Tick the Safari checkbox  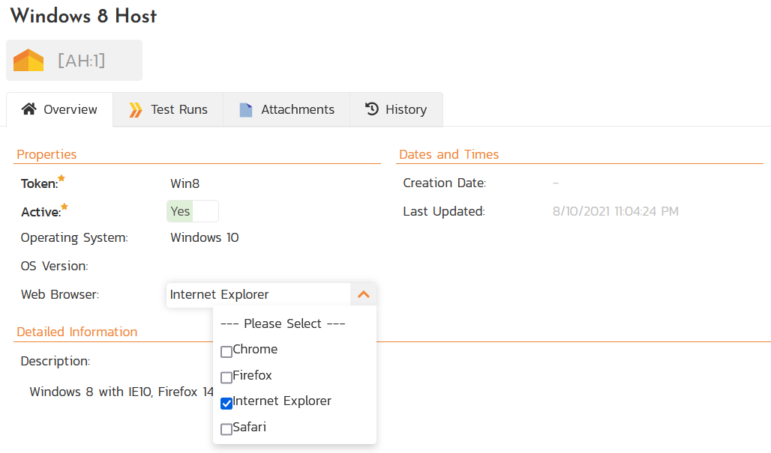tap(226, 429)
